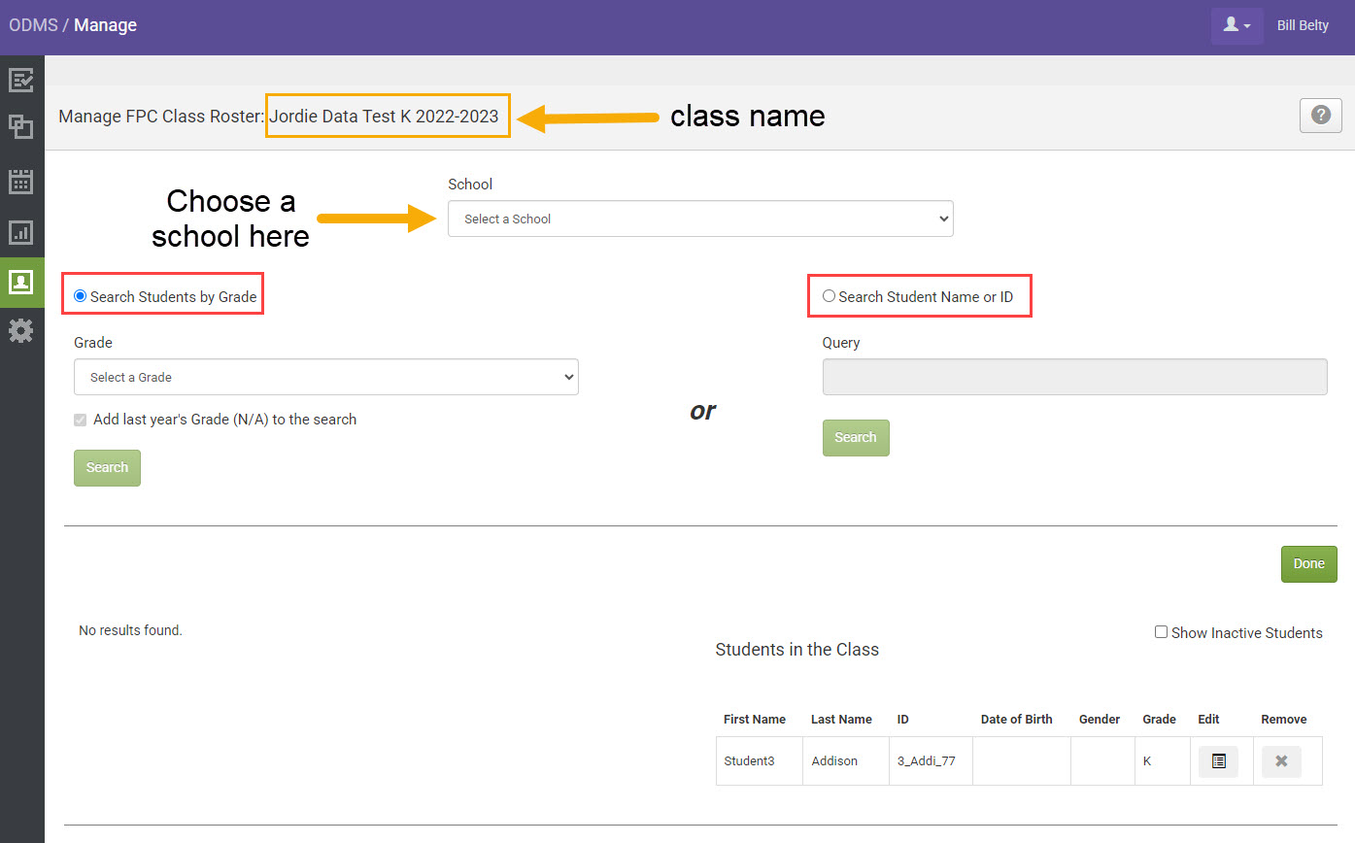Screen dimensions: 1355x843
Task: Click the Search button under the Query field
Action: (856, 437)
